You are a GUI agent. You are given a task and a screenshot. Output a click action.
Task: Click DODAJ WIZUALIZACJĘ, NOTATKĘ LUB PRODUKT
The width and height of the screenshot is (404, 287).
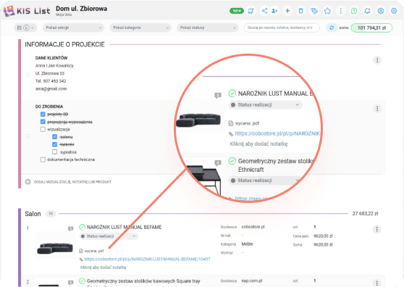point(72,182)
